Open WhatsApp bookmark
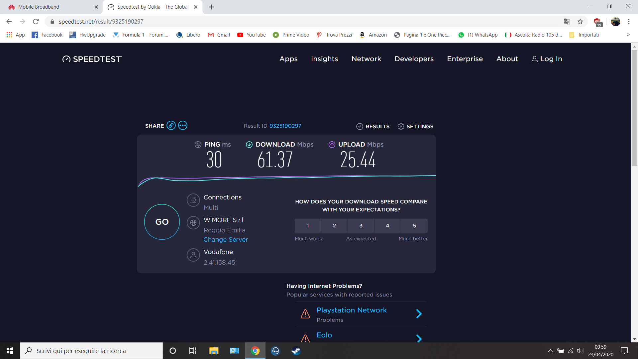This screenshot has width=638, height=359. click(478, 35)
